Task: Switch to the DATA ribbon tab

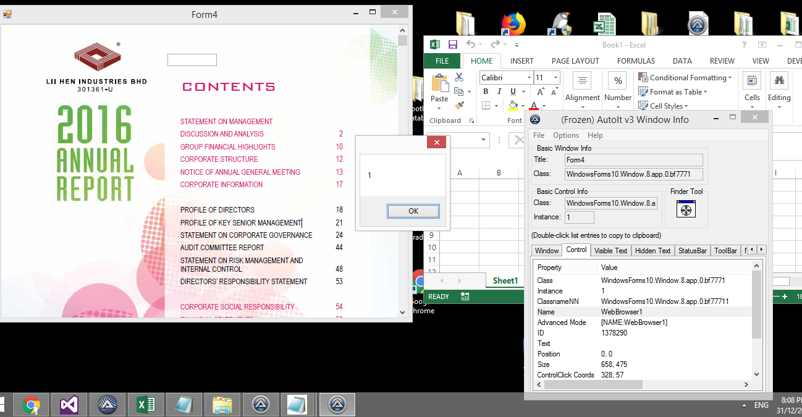Action: [x=682, y=61]
